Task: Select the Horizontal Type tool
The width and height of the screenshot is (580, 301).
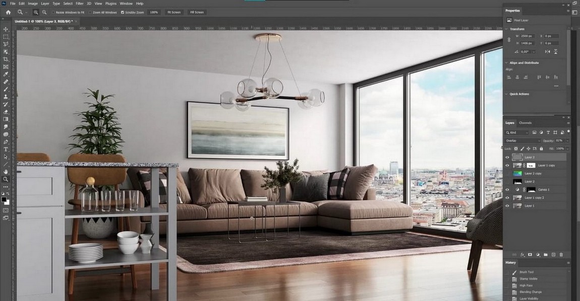Action: 6,149
